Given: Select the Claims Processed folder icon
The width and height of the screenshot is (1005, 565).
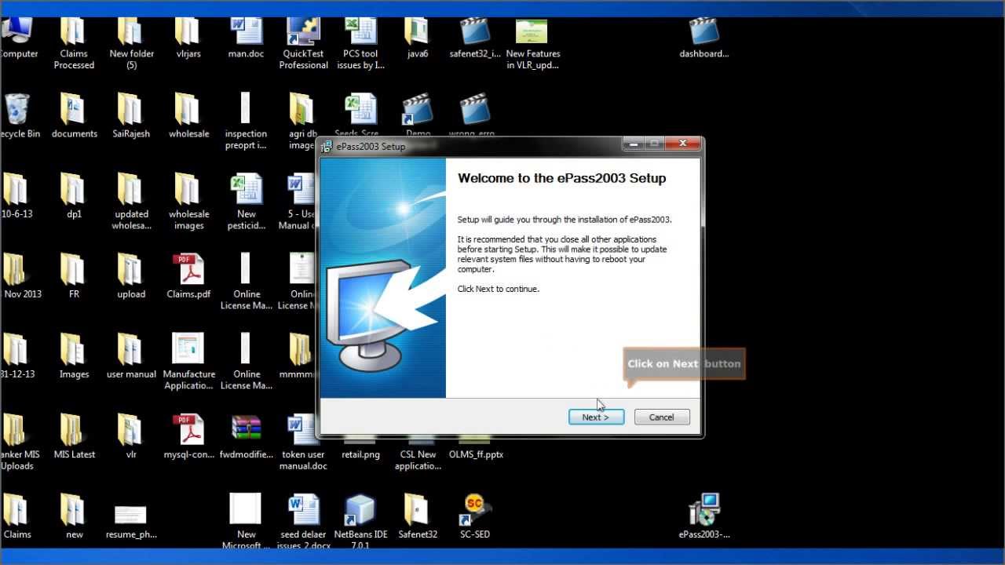Looking at the screenshot, I should pos(73,32).
